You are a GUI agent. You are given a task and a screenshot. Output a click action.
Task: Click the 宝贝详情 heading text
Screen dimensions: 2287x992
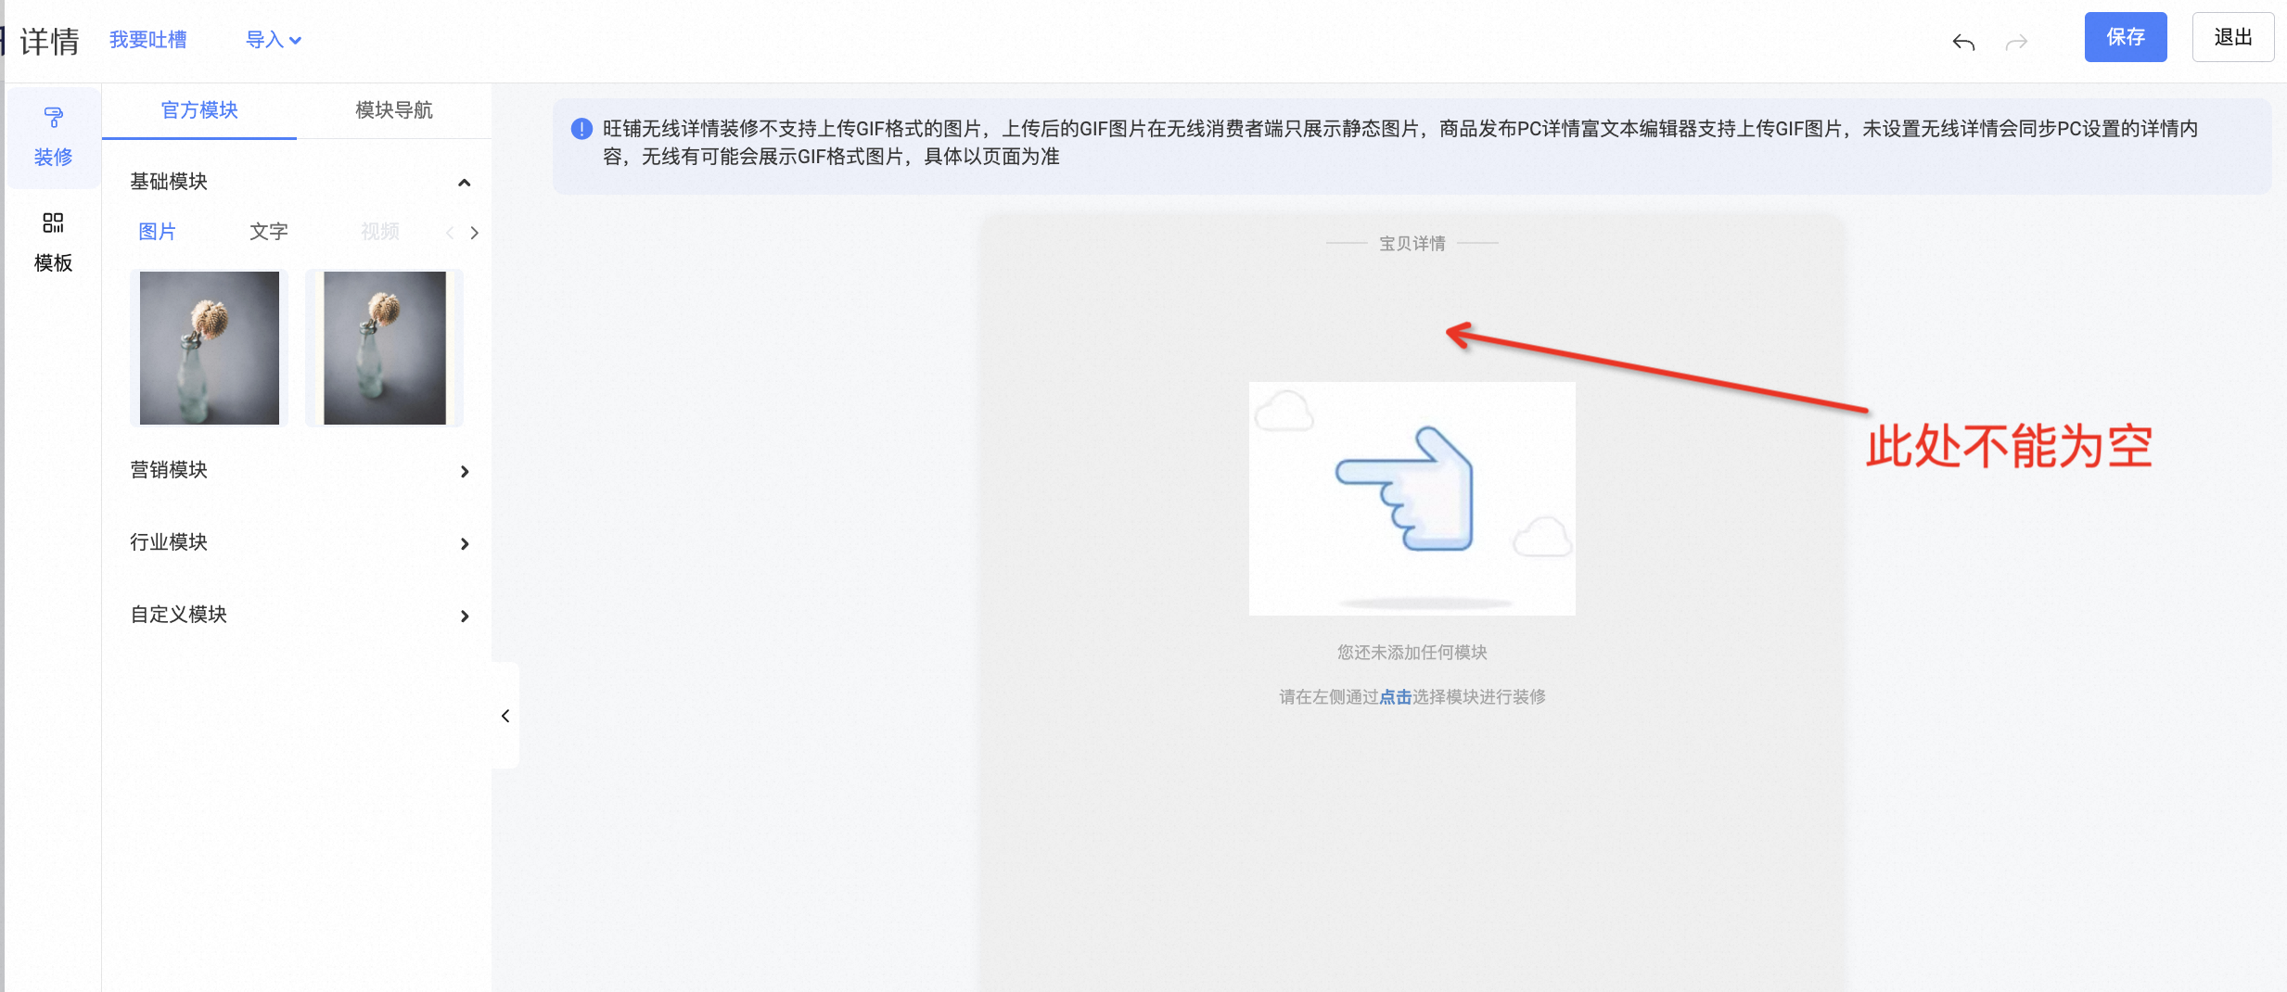pyautogui.click(x=1412, y=244)
